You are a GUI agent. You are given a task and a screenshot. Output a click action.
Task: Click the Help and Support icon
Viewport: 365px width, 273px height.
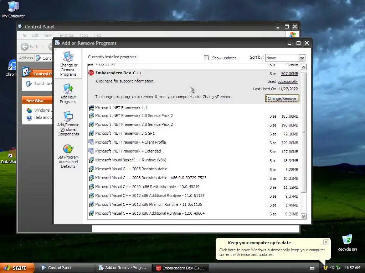click(x=29, y=118)
